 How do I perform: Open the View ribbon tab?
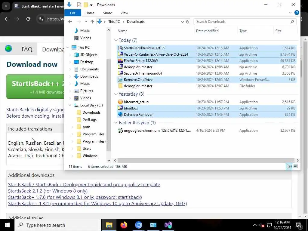(124, 13)
